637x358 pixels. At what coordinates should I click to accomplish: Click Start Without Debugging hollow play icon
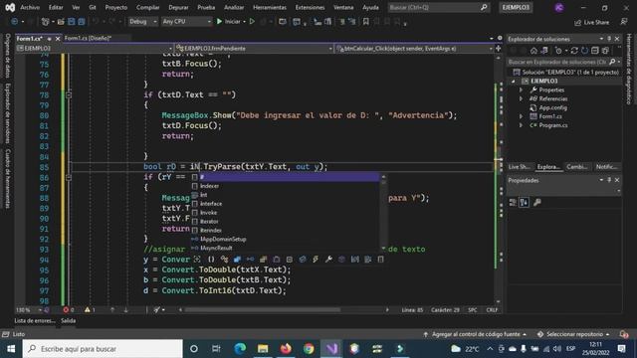[x=252, y=22]
